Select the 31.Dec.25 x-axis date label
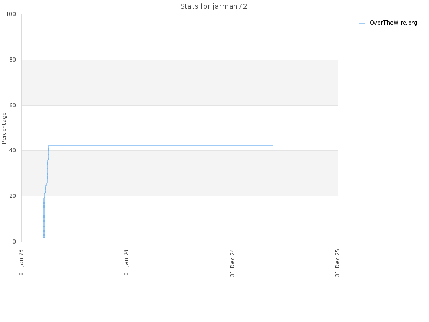Viewport: 429px width, 322px height. point(337,263)
